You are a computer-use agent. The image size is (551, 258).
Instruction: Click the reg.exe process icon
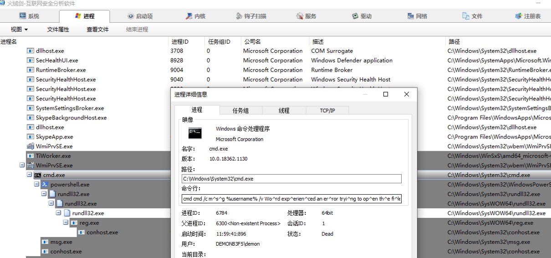(x=74, y=223)
